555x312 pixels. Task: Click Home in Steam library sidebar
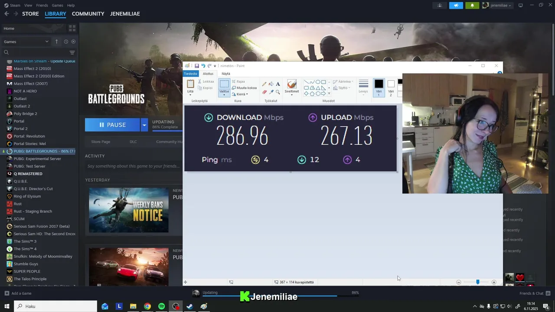tap(33, 28)
